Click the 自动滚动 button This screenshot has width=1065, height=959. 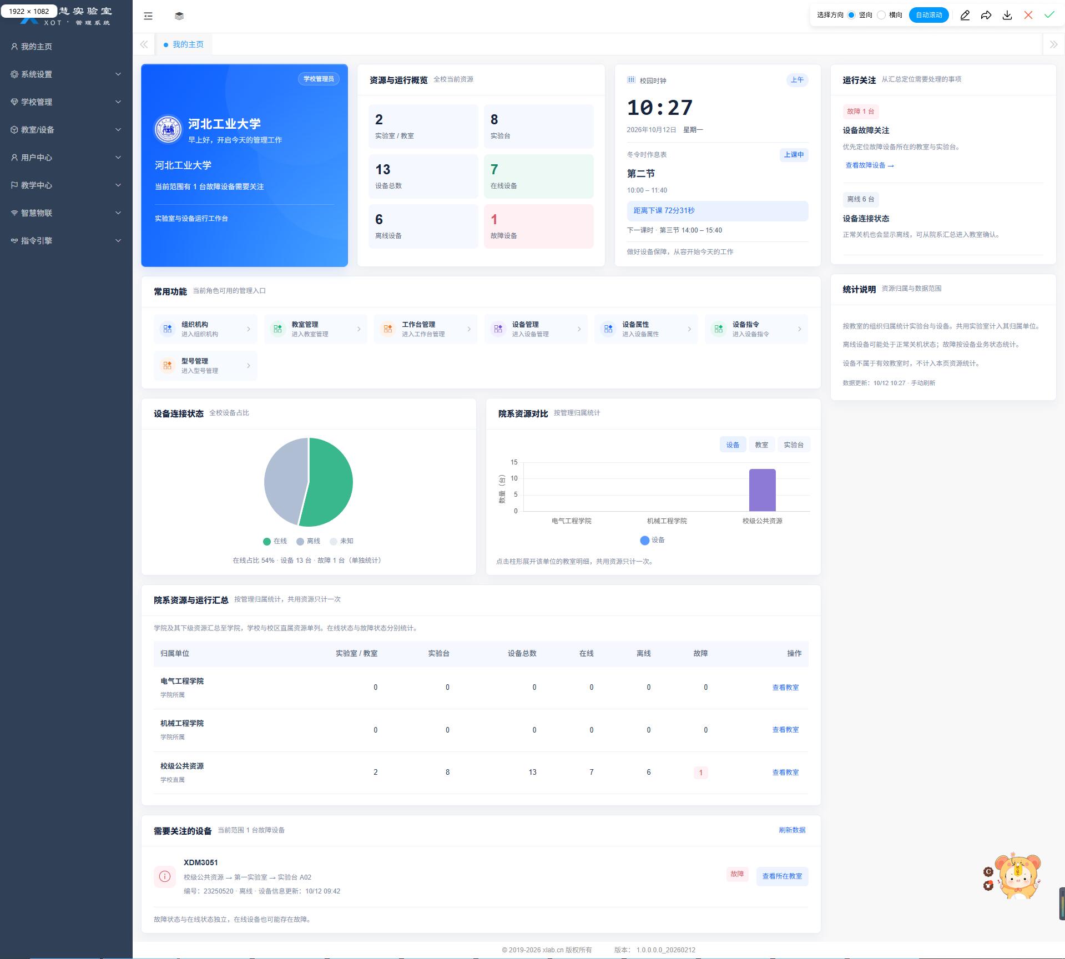(929, 15)
